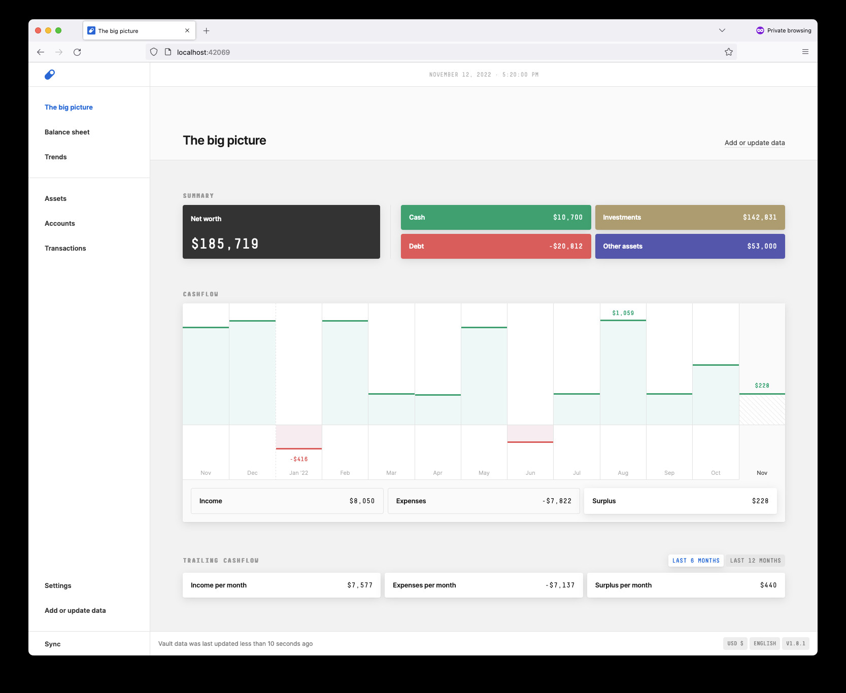Click the USD $ currency badge

click(735, 643)
